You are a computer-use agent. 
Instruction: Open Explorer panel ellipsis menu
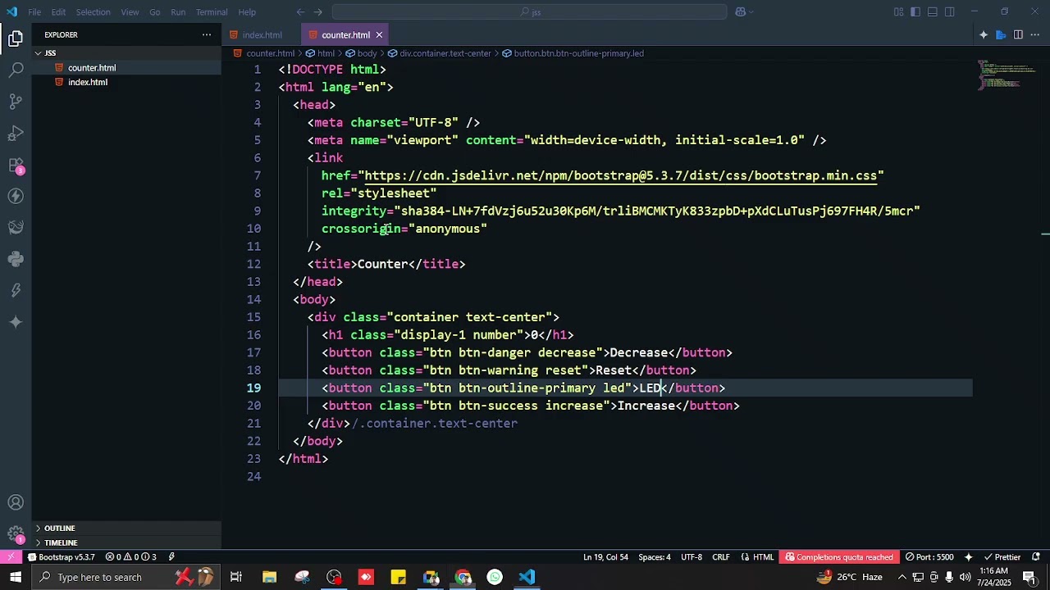tap(207, 34)
